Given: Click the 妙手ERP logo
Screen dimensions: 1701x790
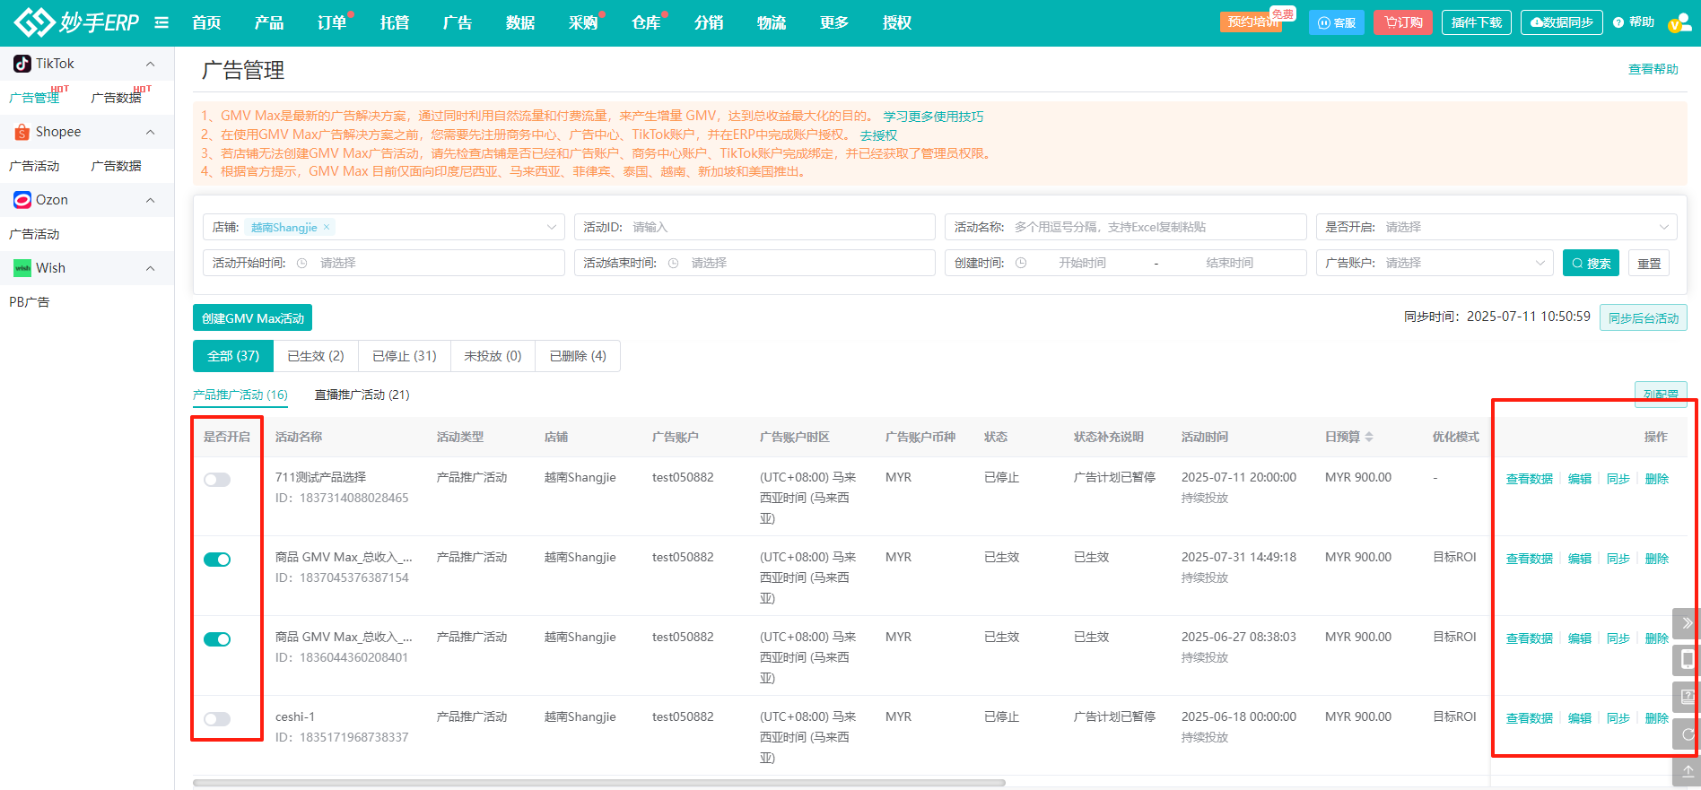Looking at the screenshot, I should click(76, 22).
